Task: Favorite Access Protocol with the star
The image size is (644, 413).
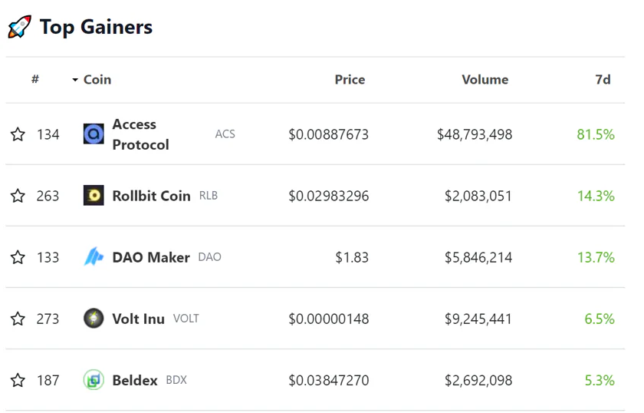Action: pyautogui.click(x=18, y=134)
